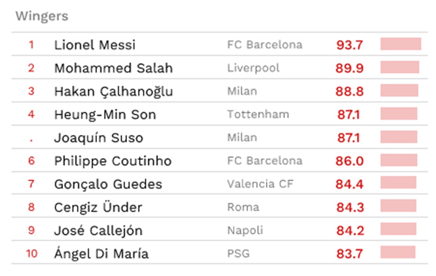Viewport: 436px width, 276px height.
Task: Click the Lionel Messi player name
Action: (95, 45)
